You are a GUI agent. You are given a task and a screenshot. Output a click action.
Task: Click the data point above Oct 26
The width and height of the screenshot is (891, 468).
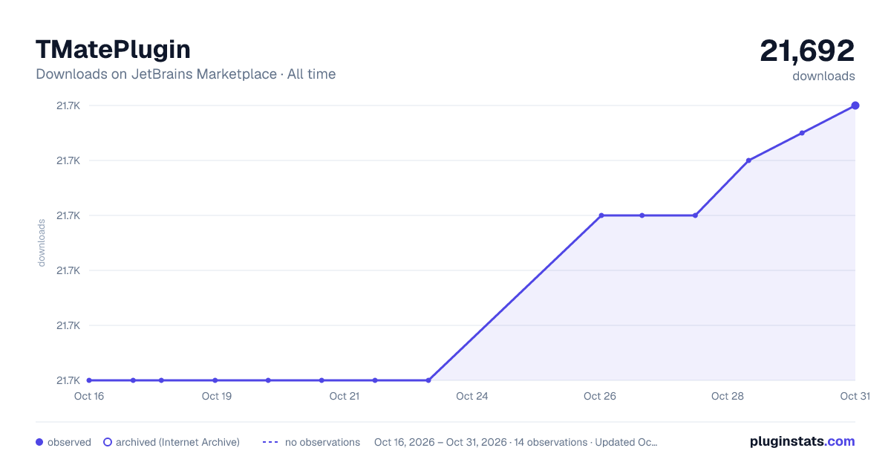(x=601, y=215)
